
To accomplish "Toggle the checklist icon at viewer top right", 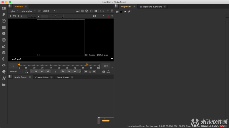I will click(x=112, y=11).
